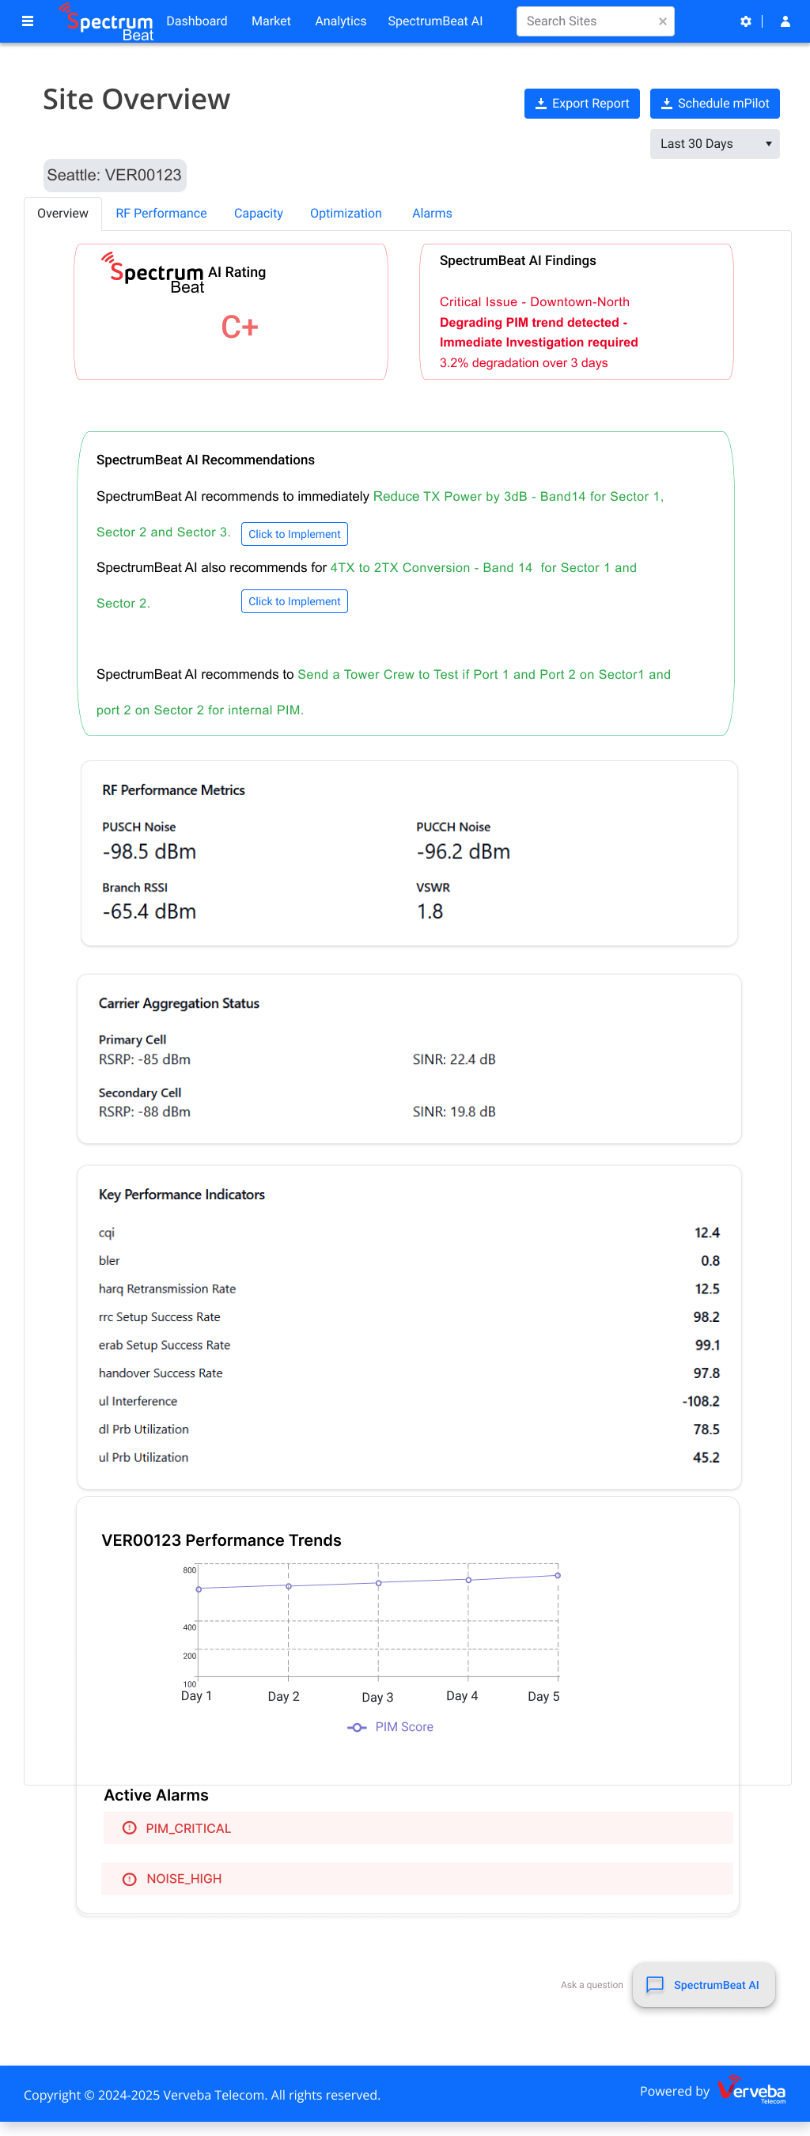Clear search with the X icon
This screenshot has height=2136, width=810.
coord(662,21)
